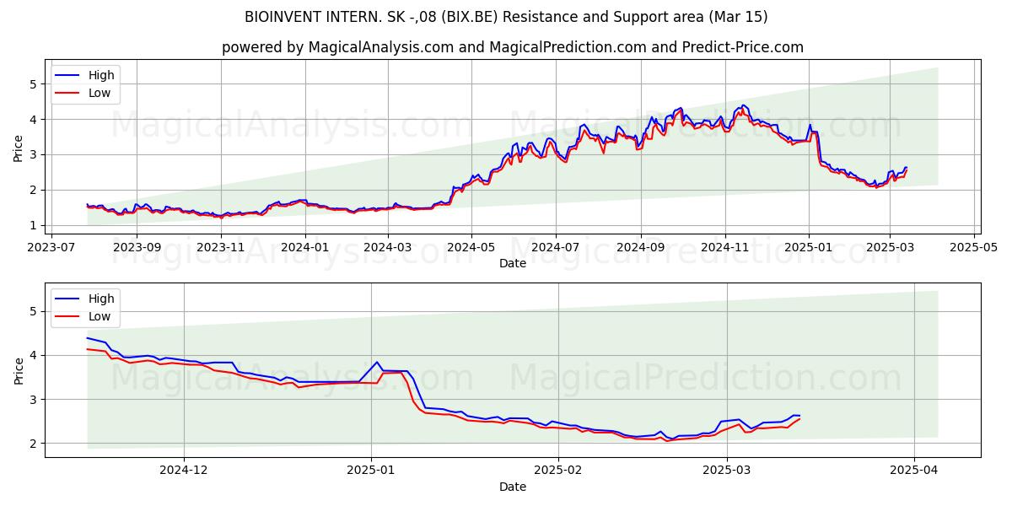Click the '2023-07' date tick label

tap(53, 248)
